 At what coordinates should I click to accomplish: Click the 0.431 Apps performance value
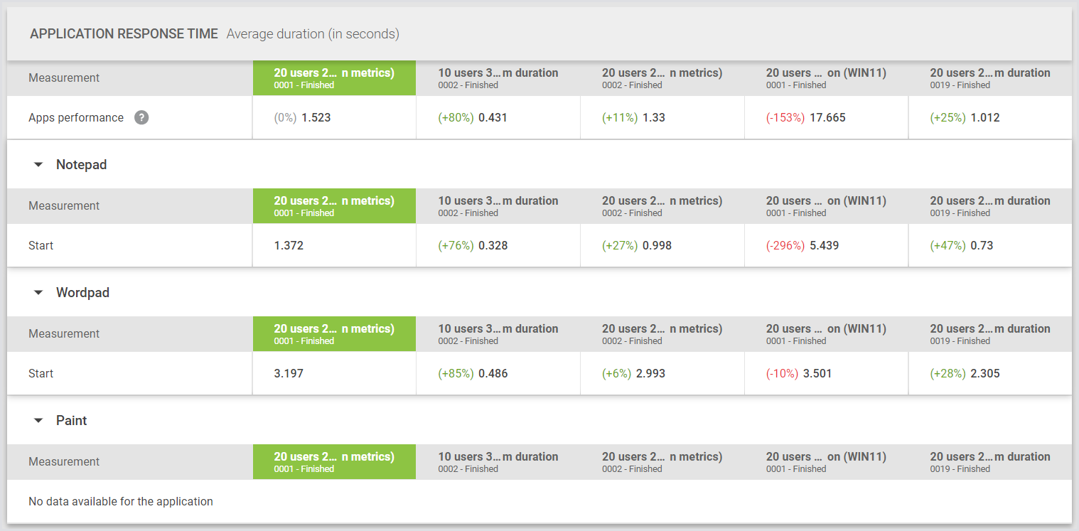point(493,118)
